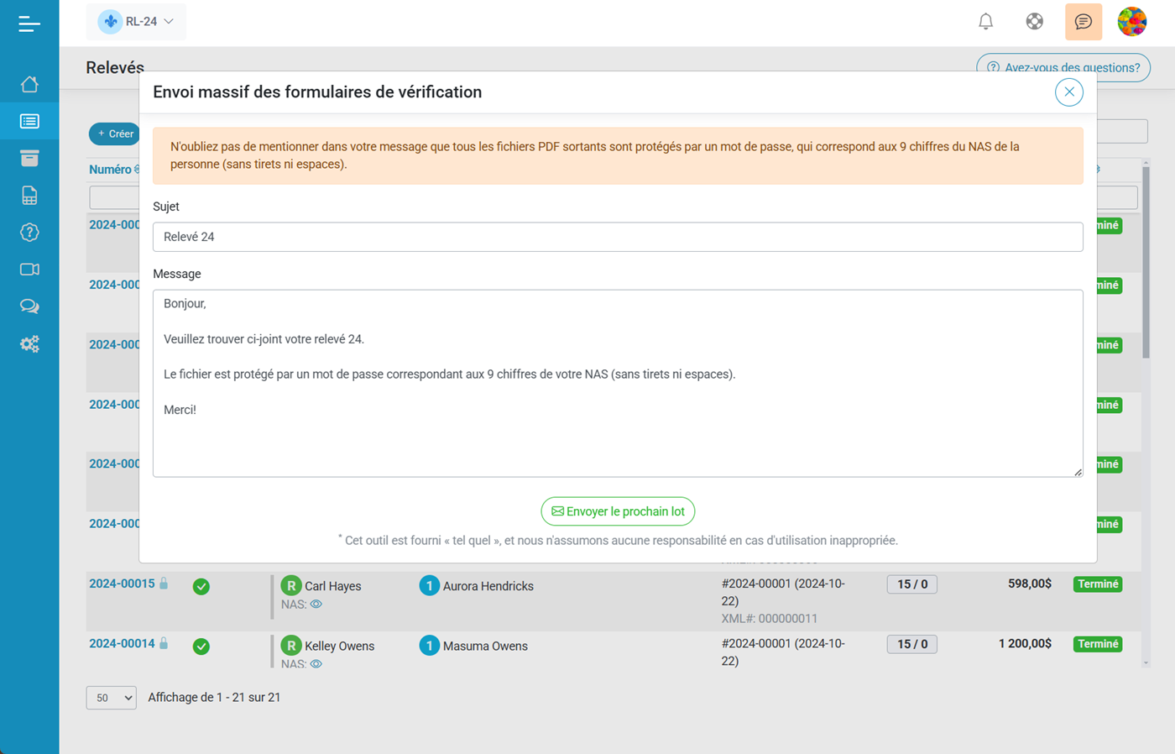The height and width of the screenshot is (754, 1175).
Task: Open the archive box icon in the sidebar
Action: click(29, 158)
